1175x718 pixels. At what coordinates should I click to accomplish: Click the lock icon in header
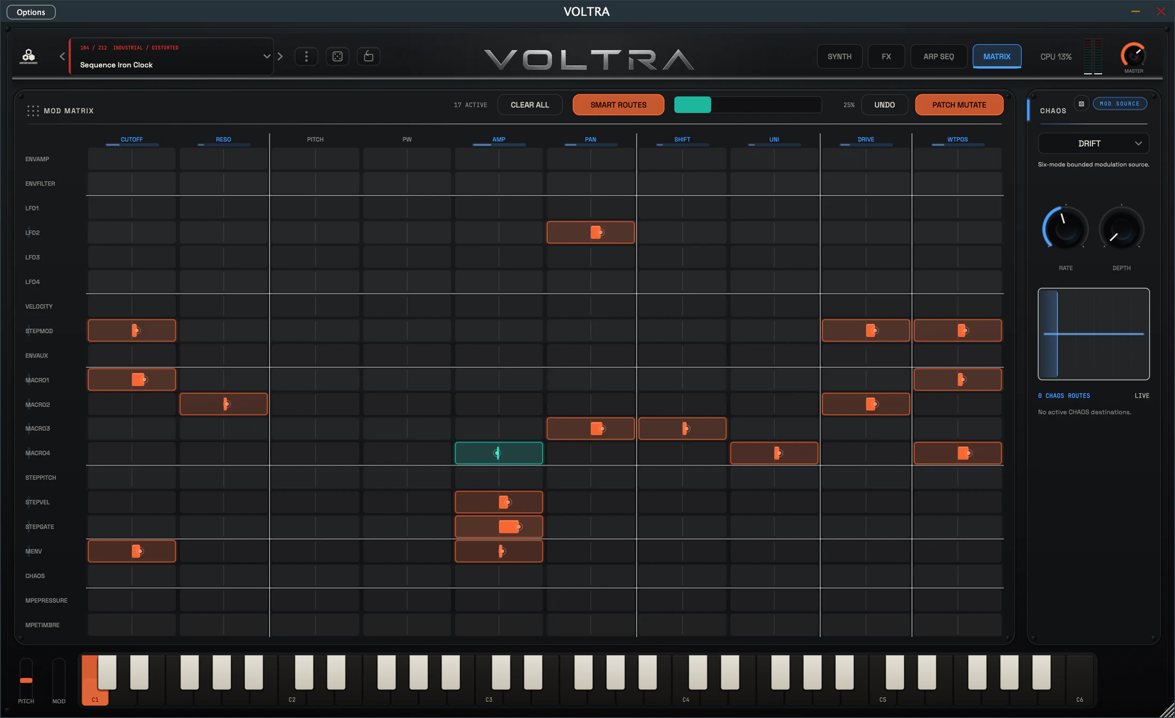point(369,56)
